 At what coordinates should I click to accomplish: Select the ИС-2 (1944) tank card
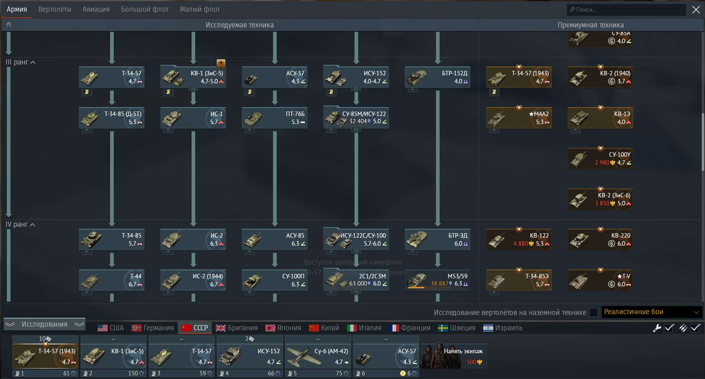(x=193, y=280)
